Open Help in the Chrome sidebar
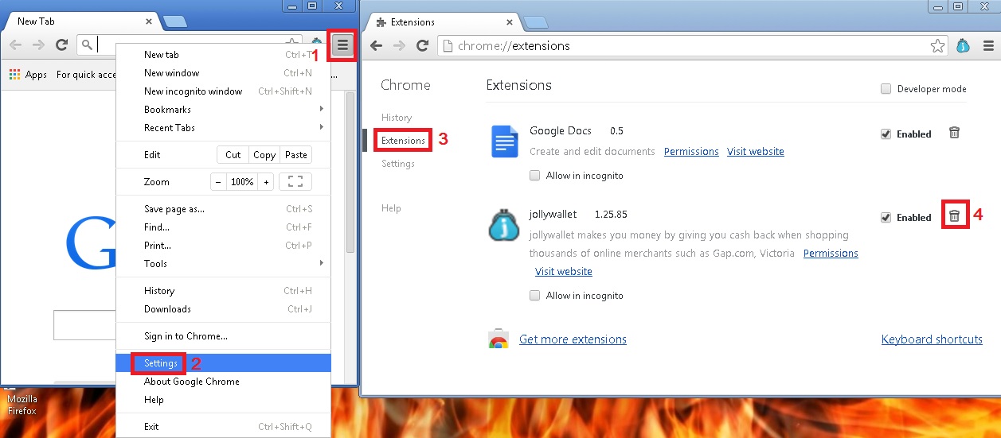The width and height of the screenshot is (1001, 438). [391, 208]
